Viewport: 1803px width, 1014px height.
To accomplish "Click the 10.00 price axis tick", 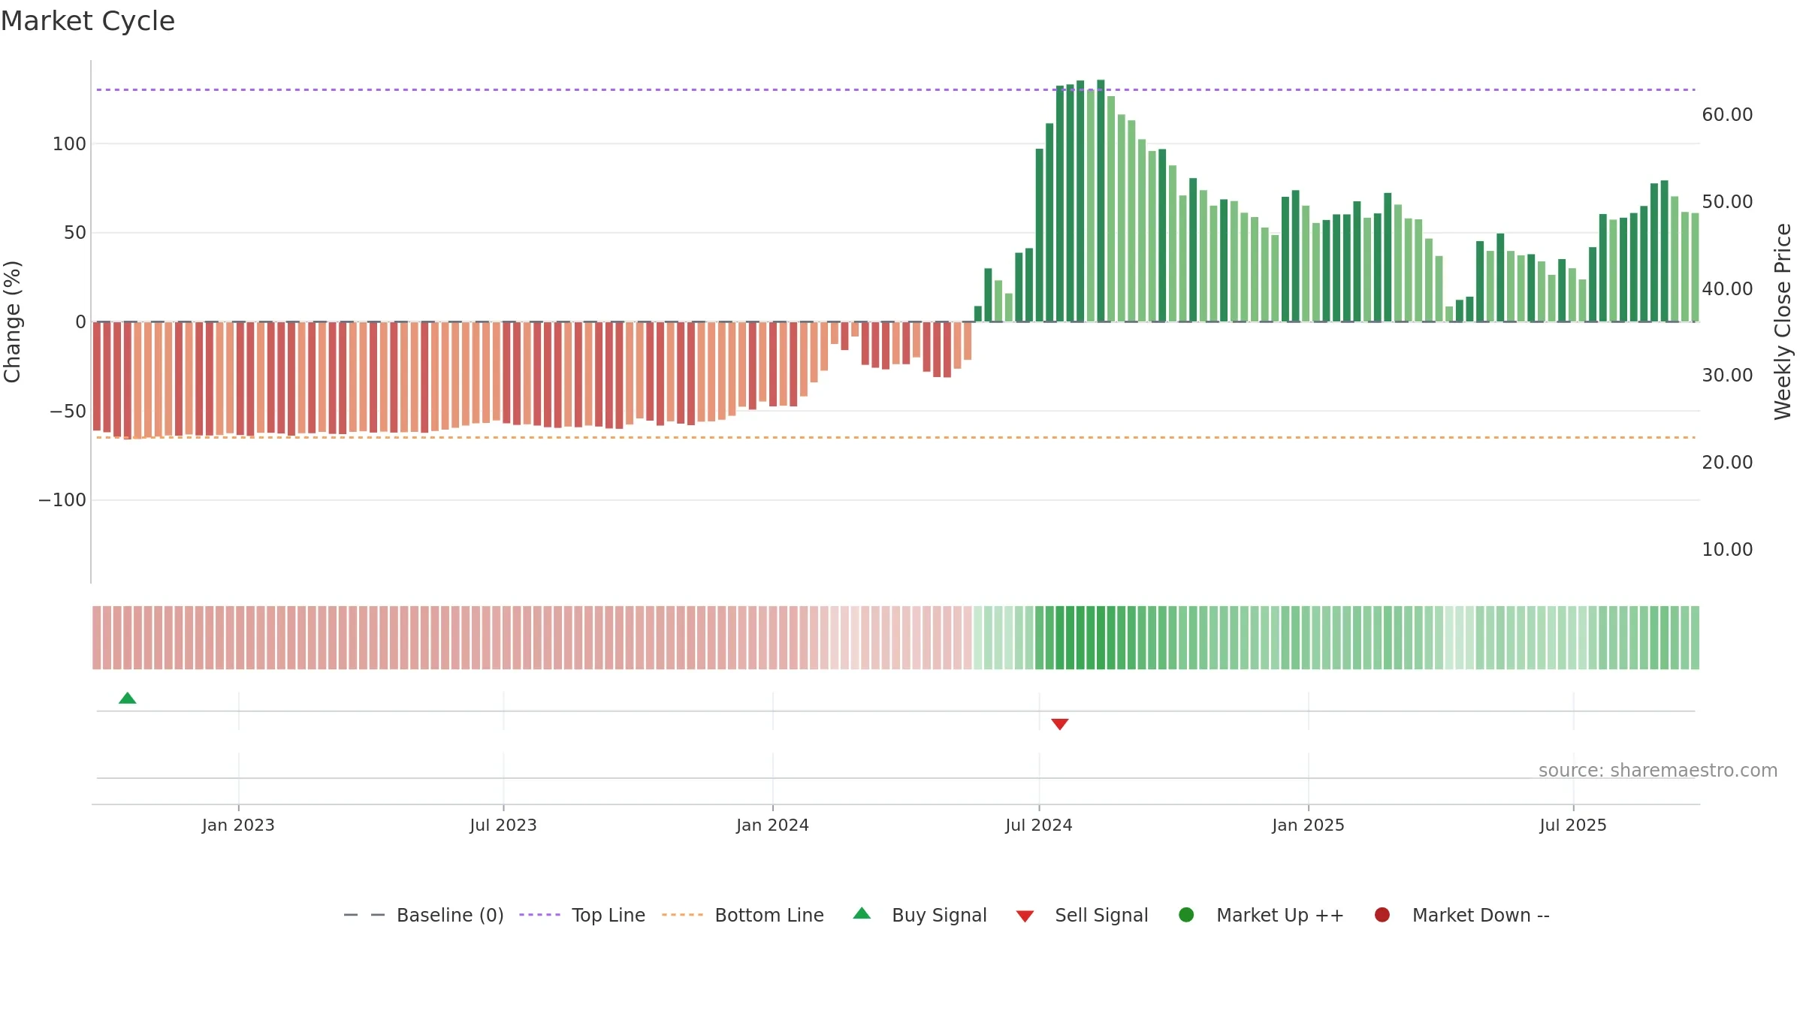I will [x=1727, y=550].
